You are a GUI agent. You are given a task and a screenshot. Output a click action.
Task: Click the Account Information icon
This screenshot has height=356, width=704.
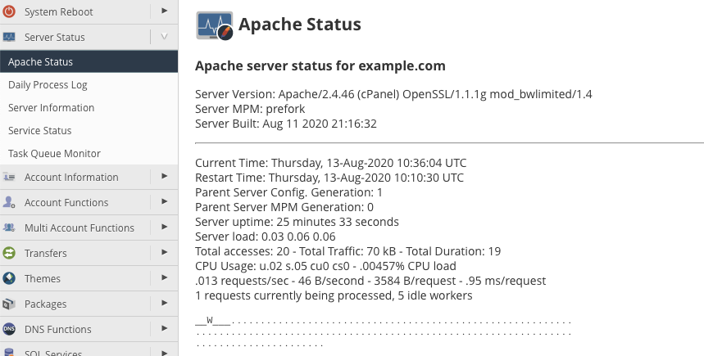pyautogui.click(x=10, y=177)
